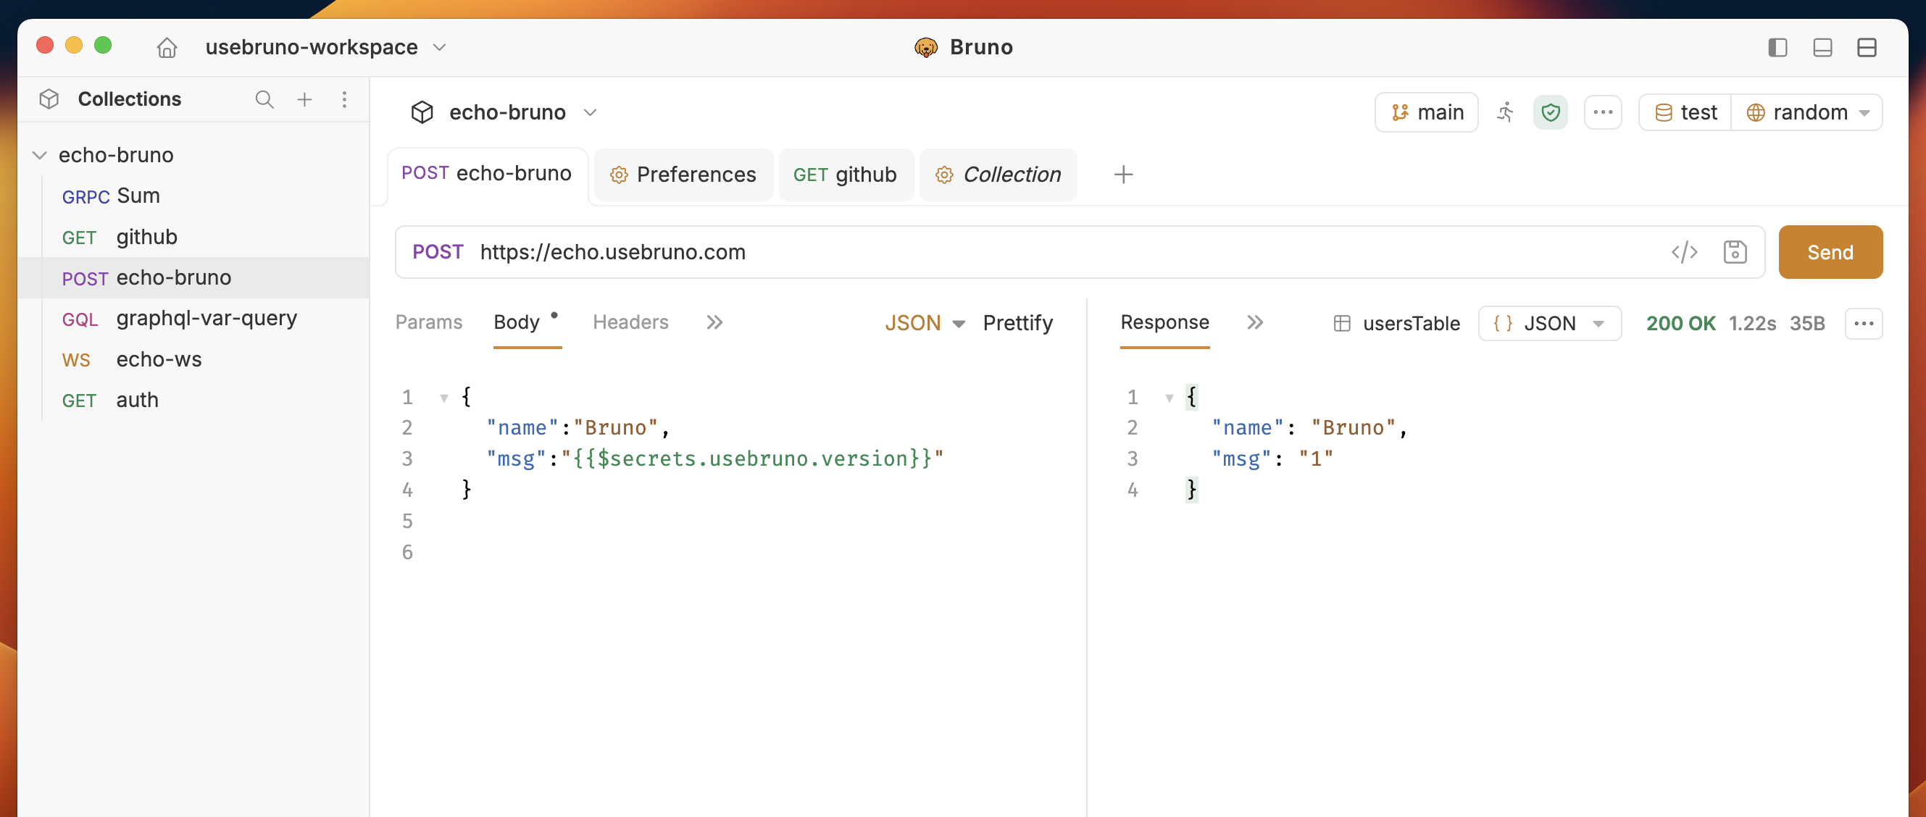Toggle the bottom panel layout icon
The height and width of the screenshot is (817, 1926).
coord(1822,48)
